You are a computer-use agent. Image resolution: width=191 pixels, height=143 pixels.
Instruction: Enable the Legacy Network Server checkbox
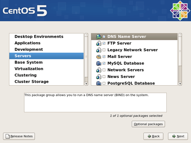point(104,50)
